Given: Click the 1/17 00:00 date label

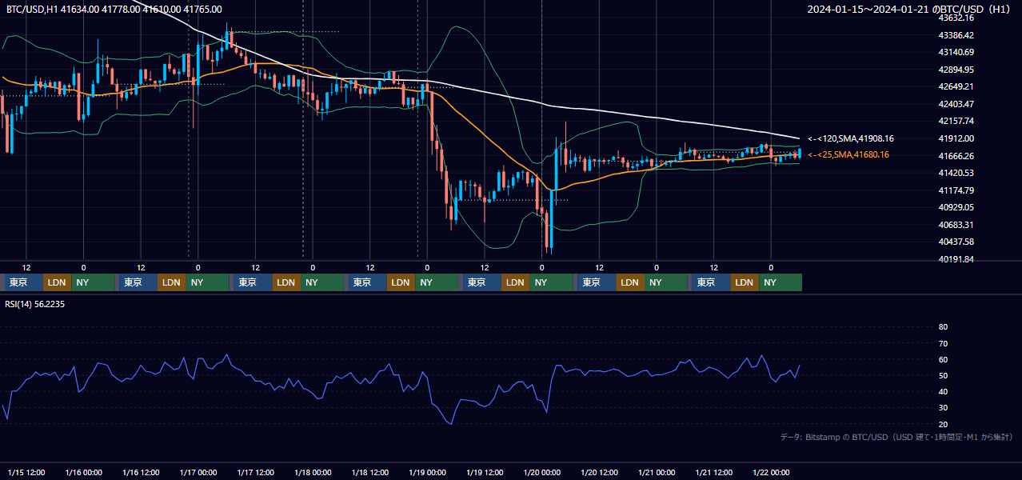Looking at the screenshot, I should [198, 471].
